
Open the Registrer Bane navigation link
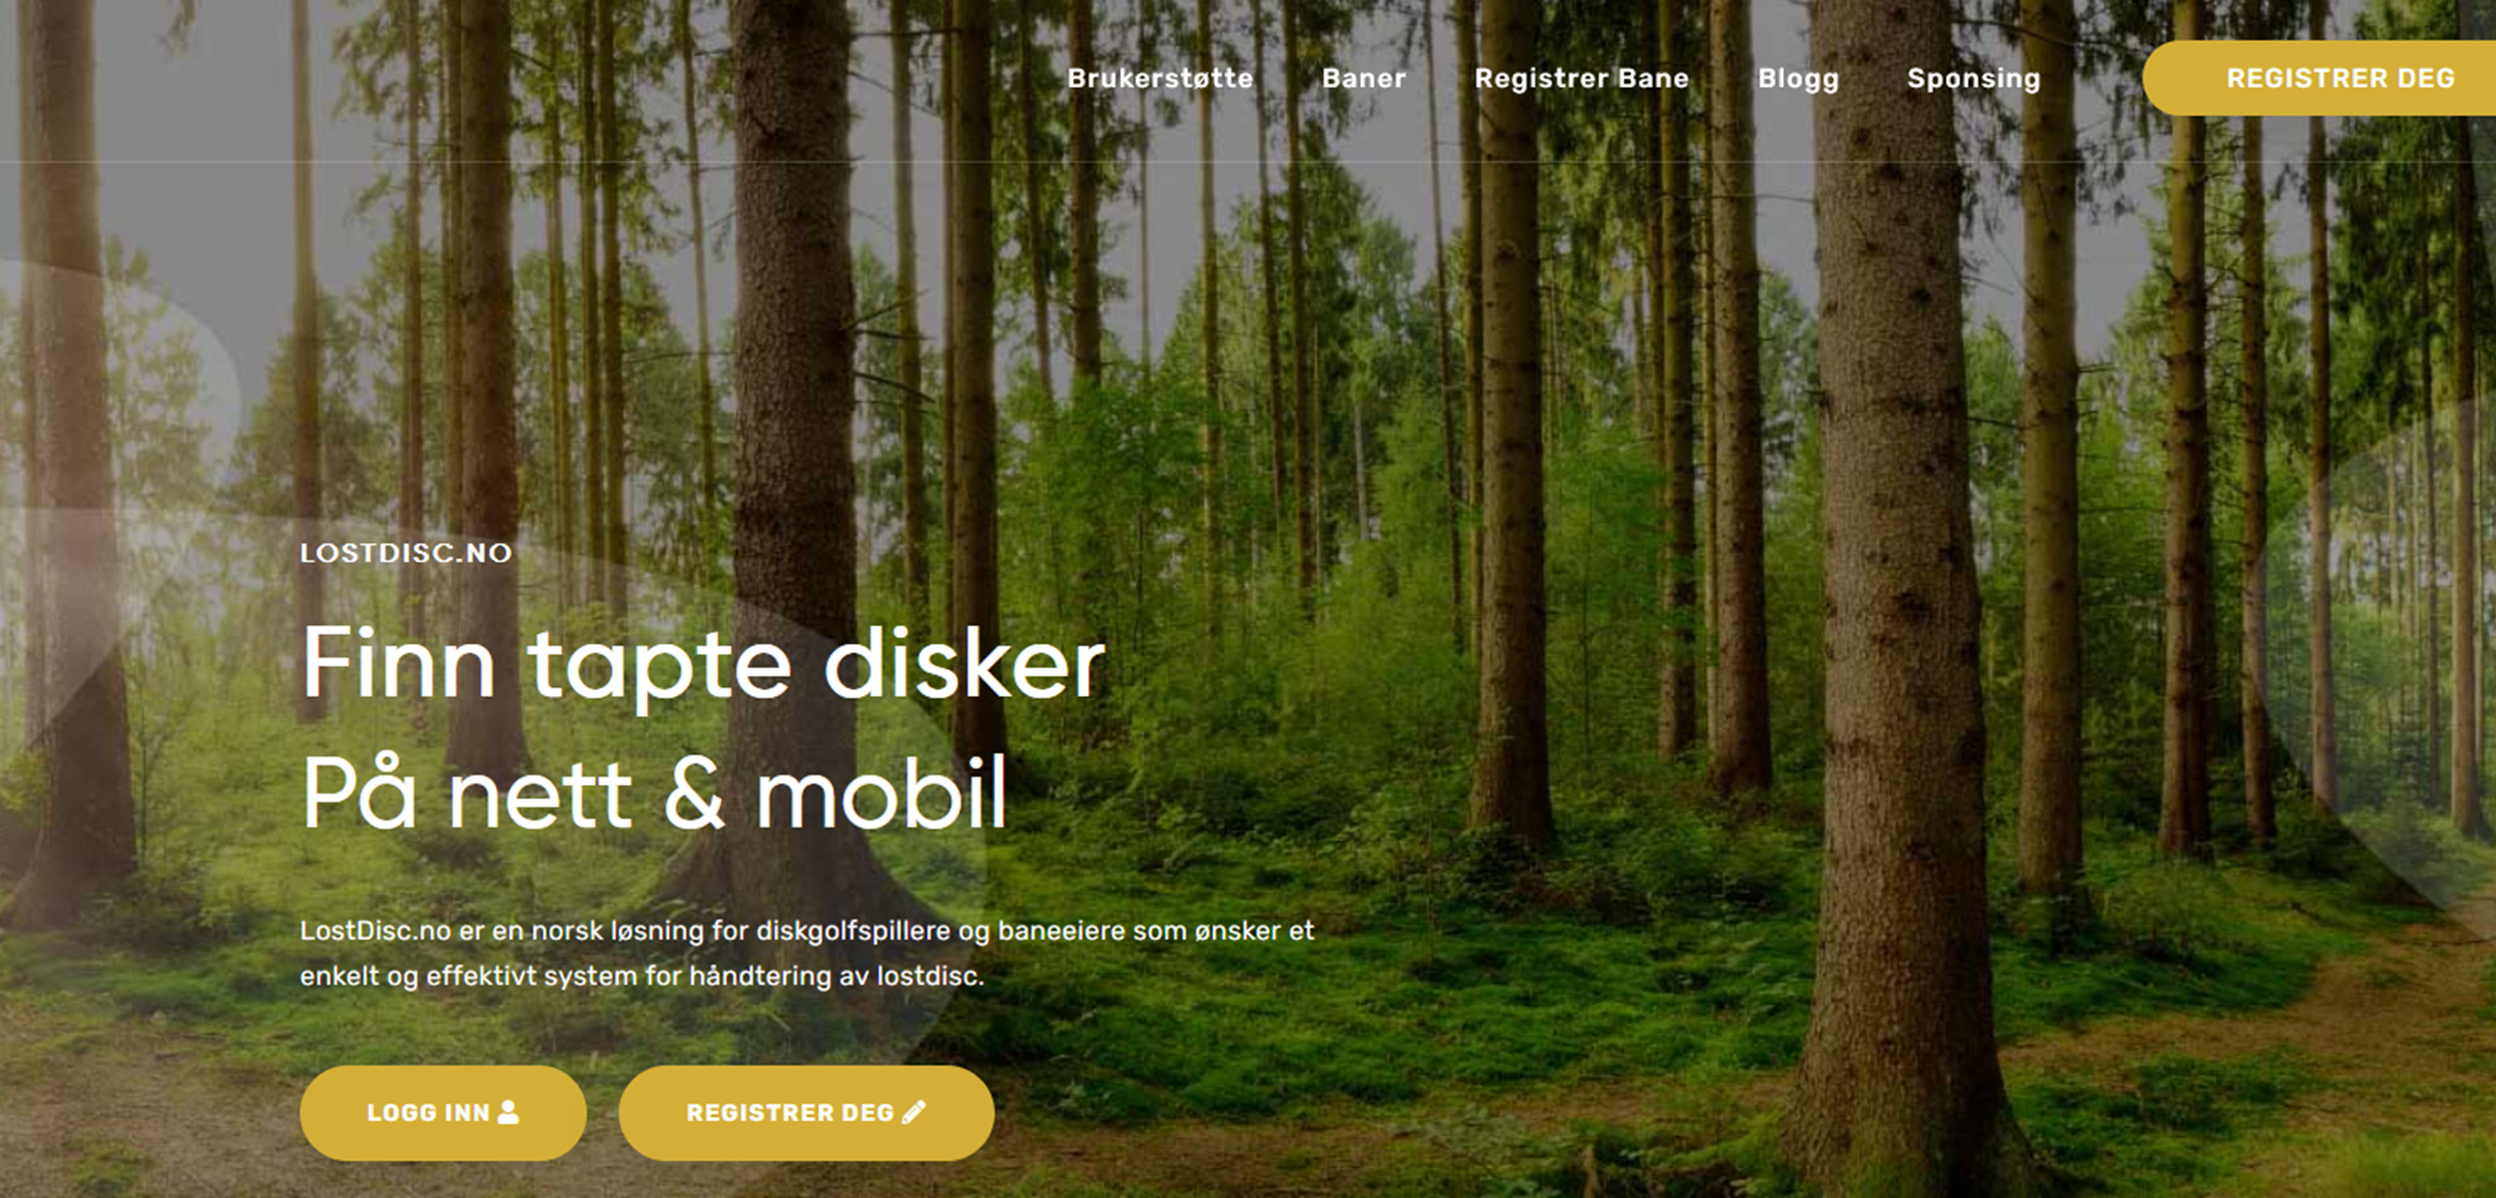pyautogui.click(x=1581, y=78)
